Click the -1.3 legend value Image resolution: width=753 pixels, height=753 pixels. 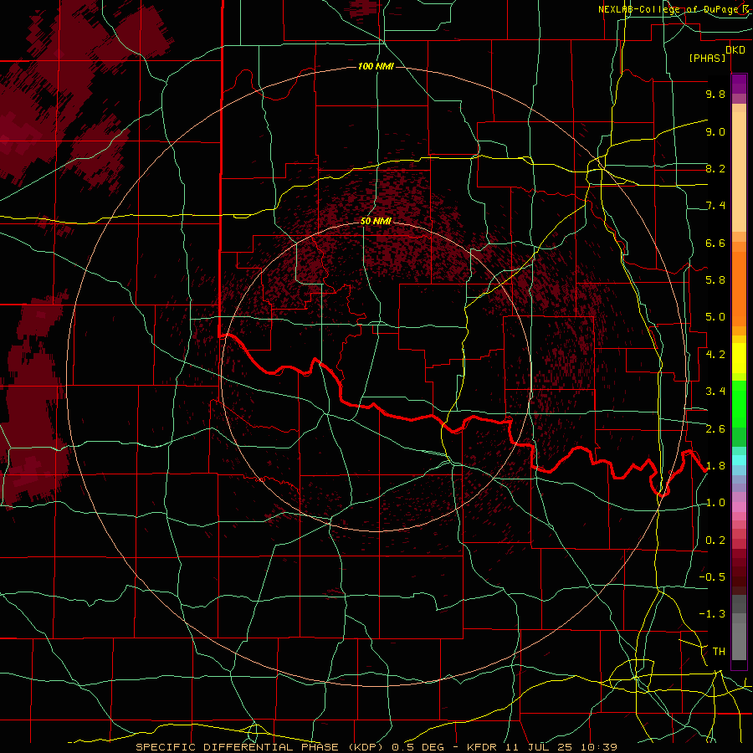coord(712,614)
